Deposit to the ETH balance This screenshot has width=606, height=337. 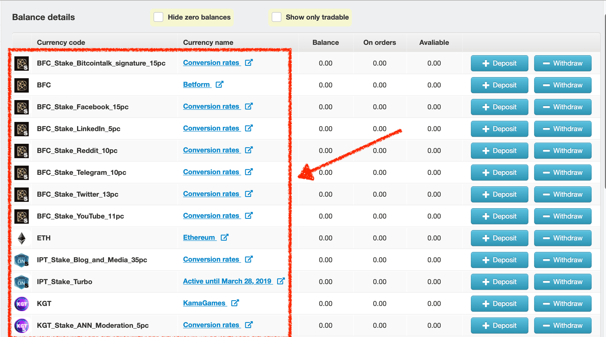(x=500, y=238)
